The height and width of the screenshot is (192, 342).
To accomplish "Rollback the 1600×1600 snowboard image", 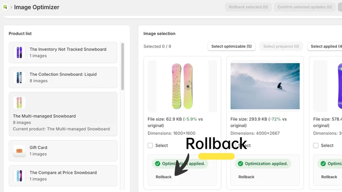I will tap(164, 177).
